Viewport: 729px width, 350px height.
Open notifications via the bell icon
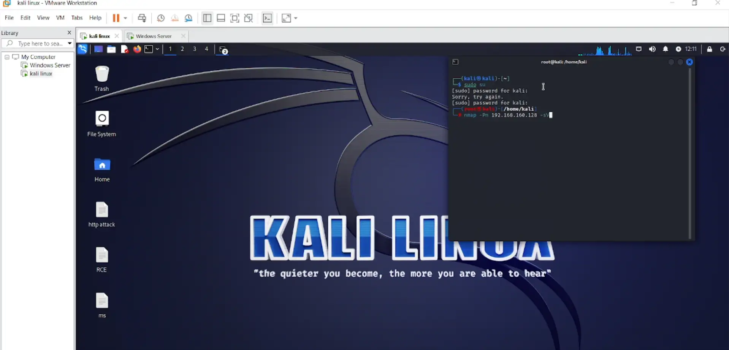point(665,49)
